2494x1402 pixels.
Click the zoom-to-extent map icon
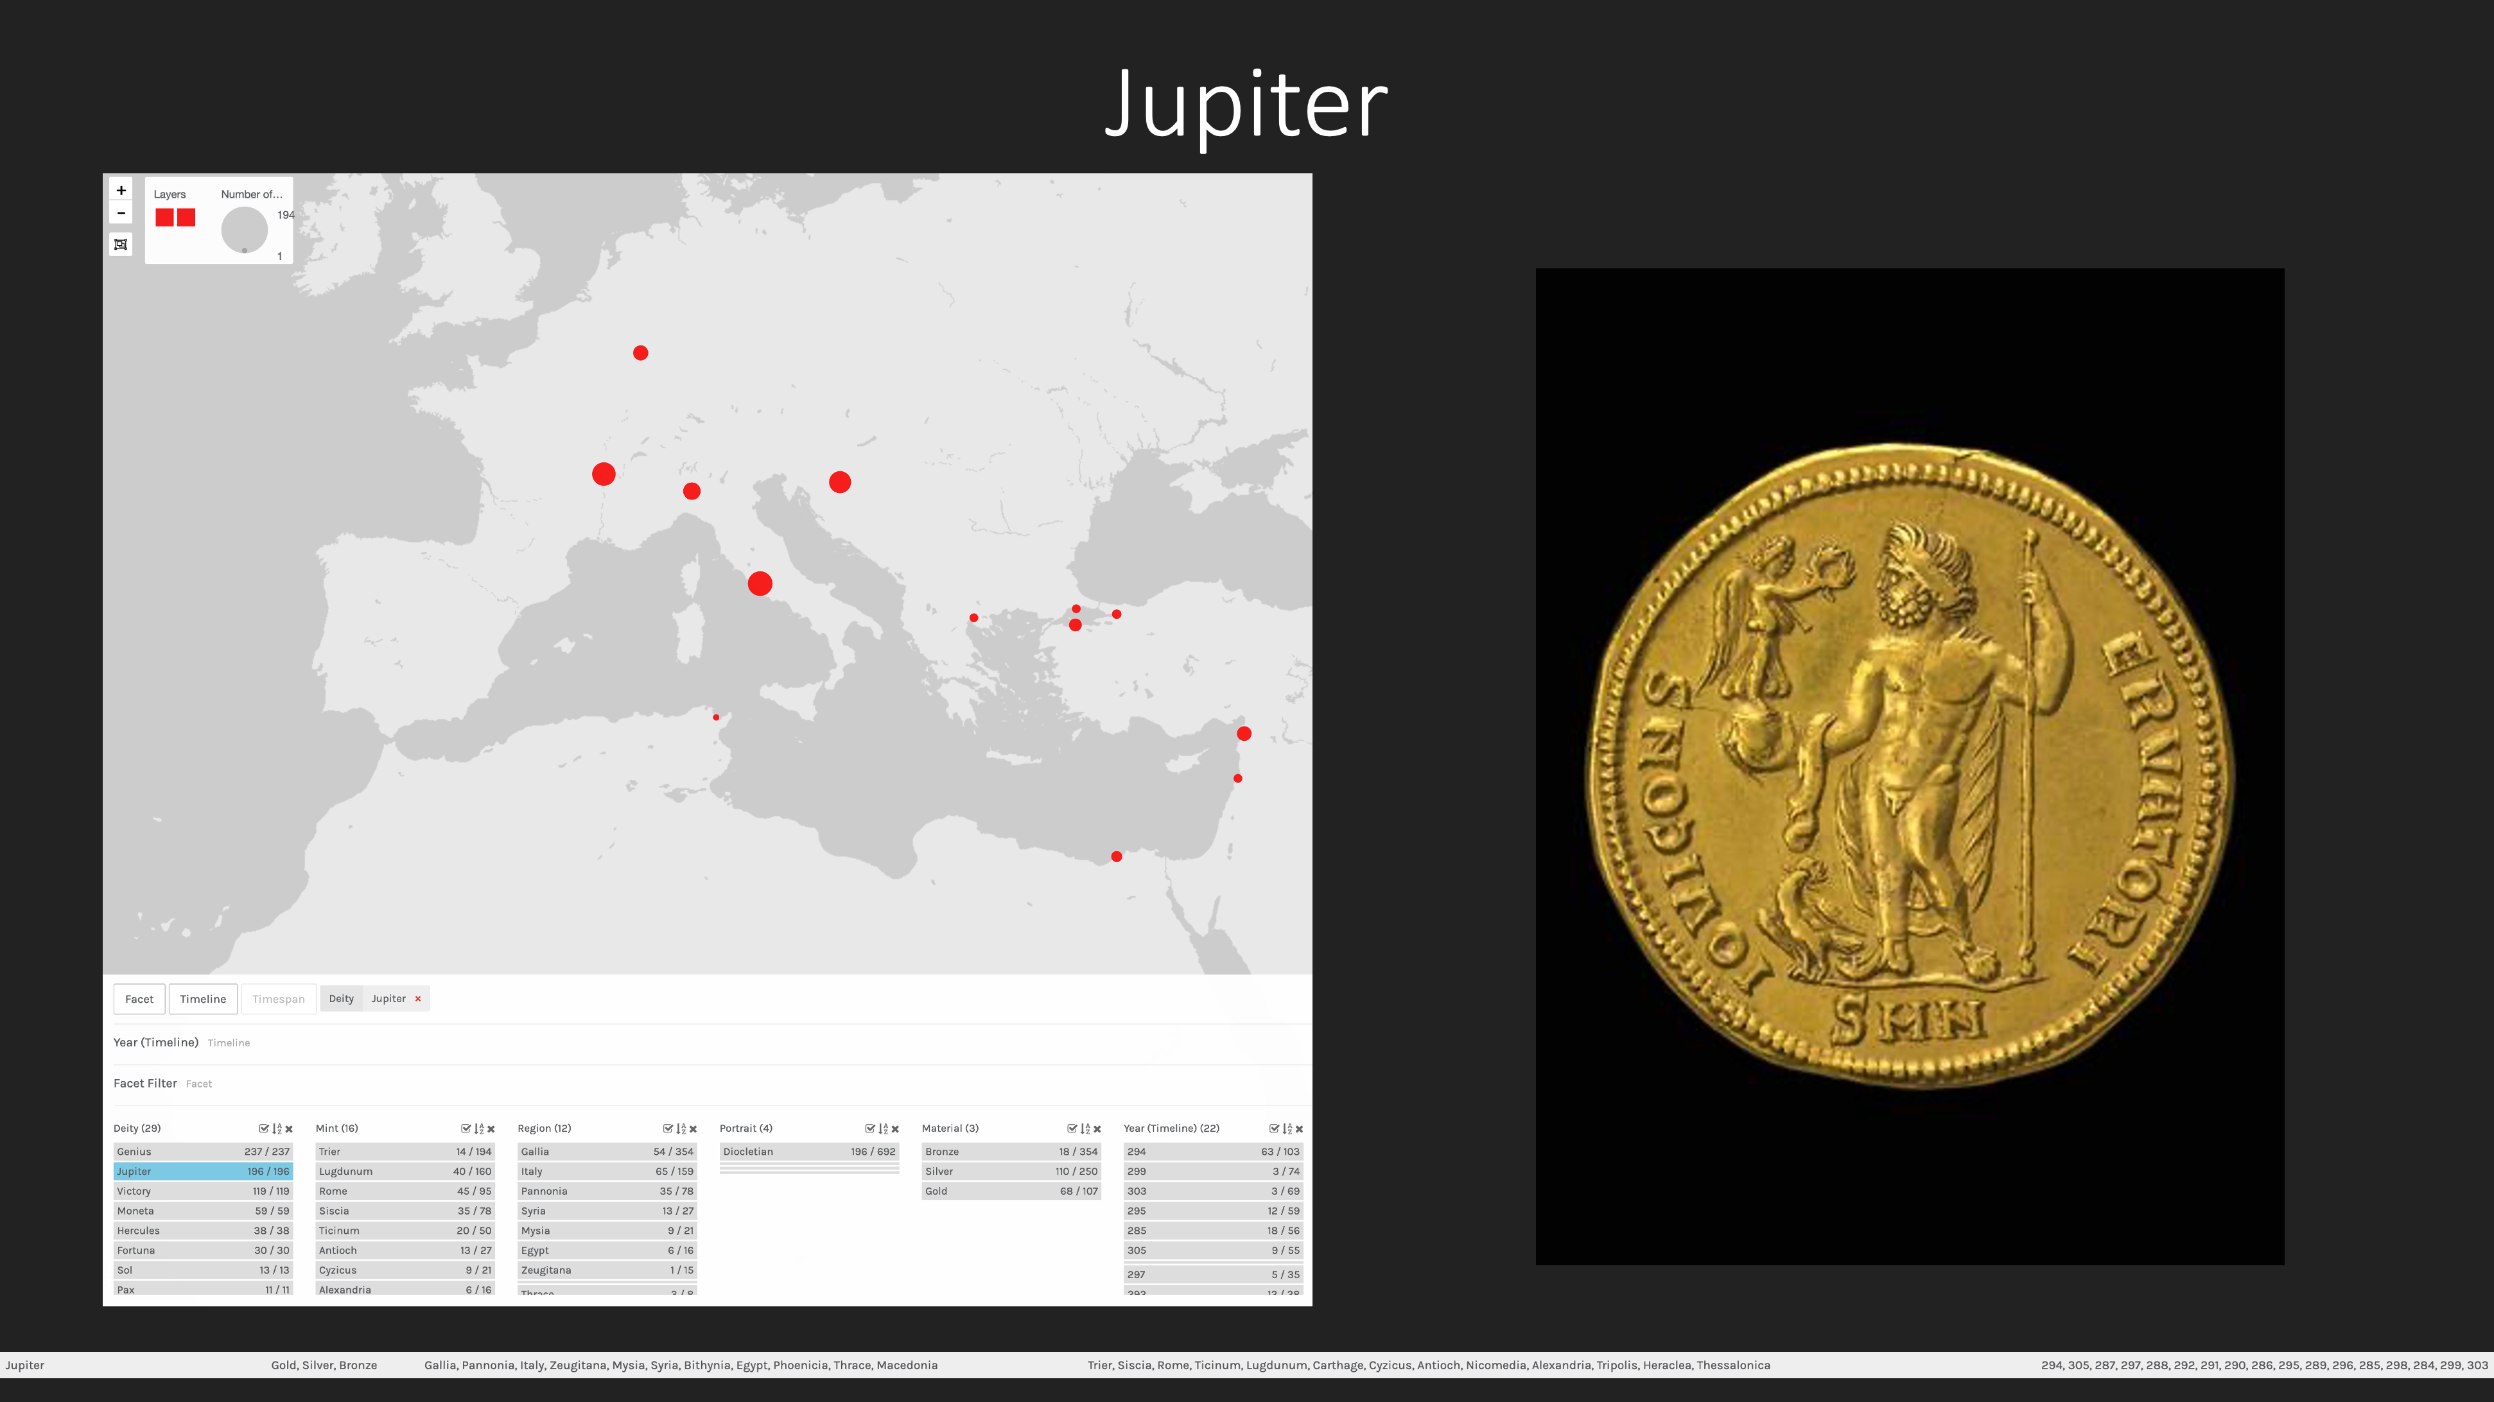pyautogui.click(x=121, y=244)
